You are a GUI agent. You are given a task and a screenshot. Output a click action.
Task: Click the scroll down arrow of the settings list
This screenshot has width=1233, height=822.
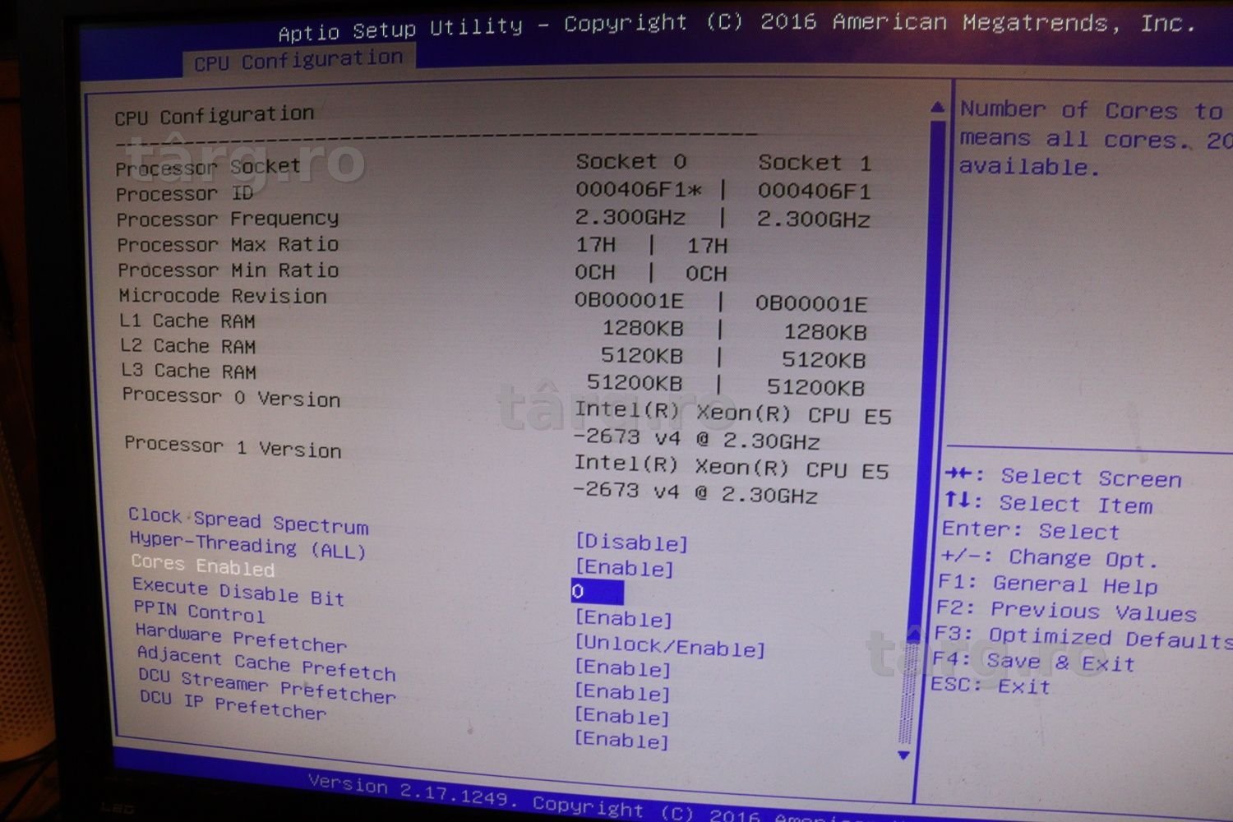(x=904, y=755)
